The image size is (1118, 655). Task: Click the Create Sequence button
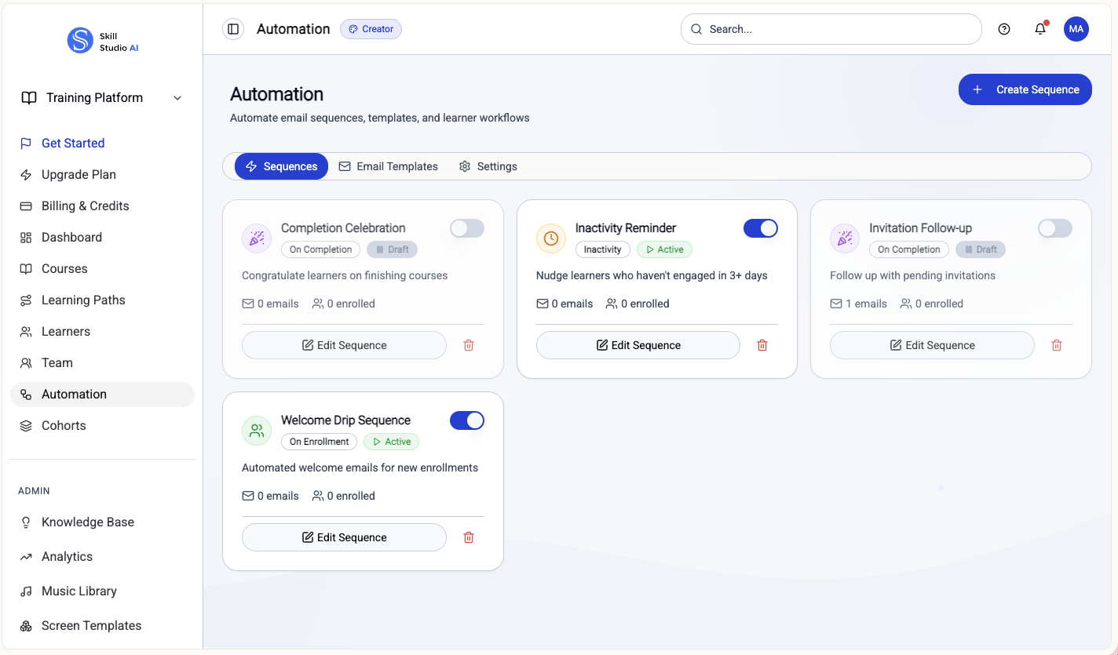(x=1025, y=89)
